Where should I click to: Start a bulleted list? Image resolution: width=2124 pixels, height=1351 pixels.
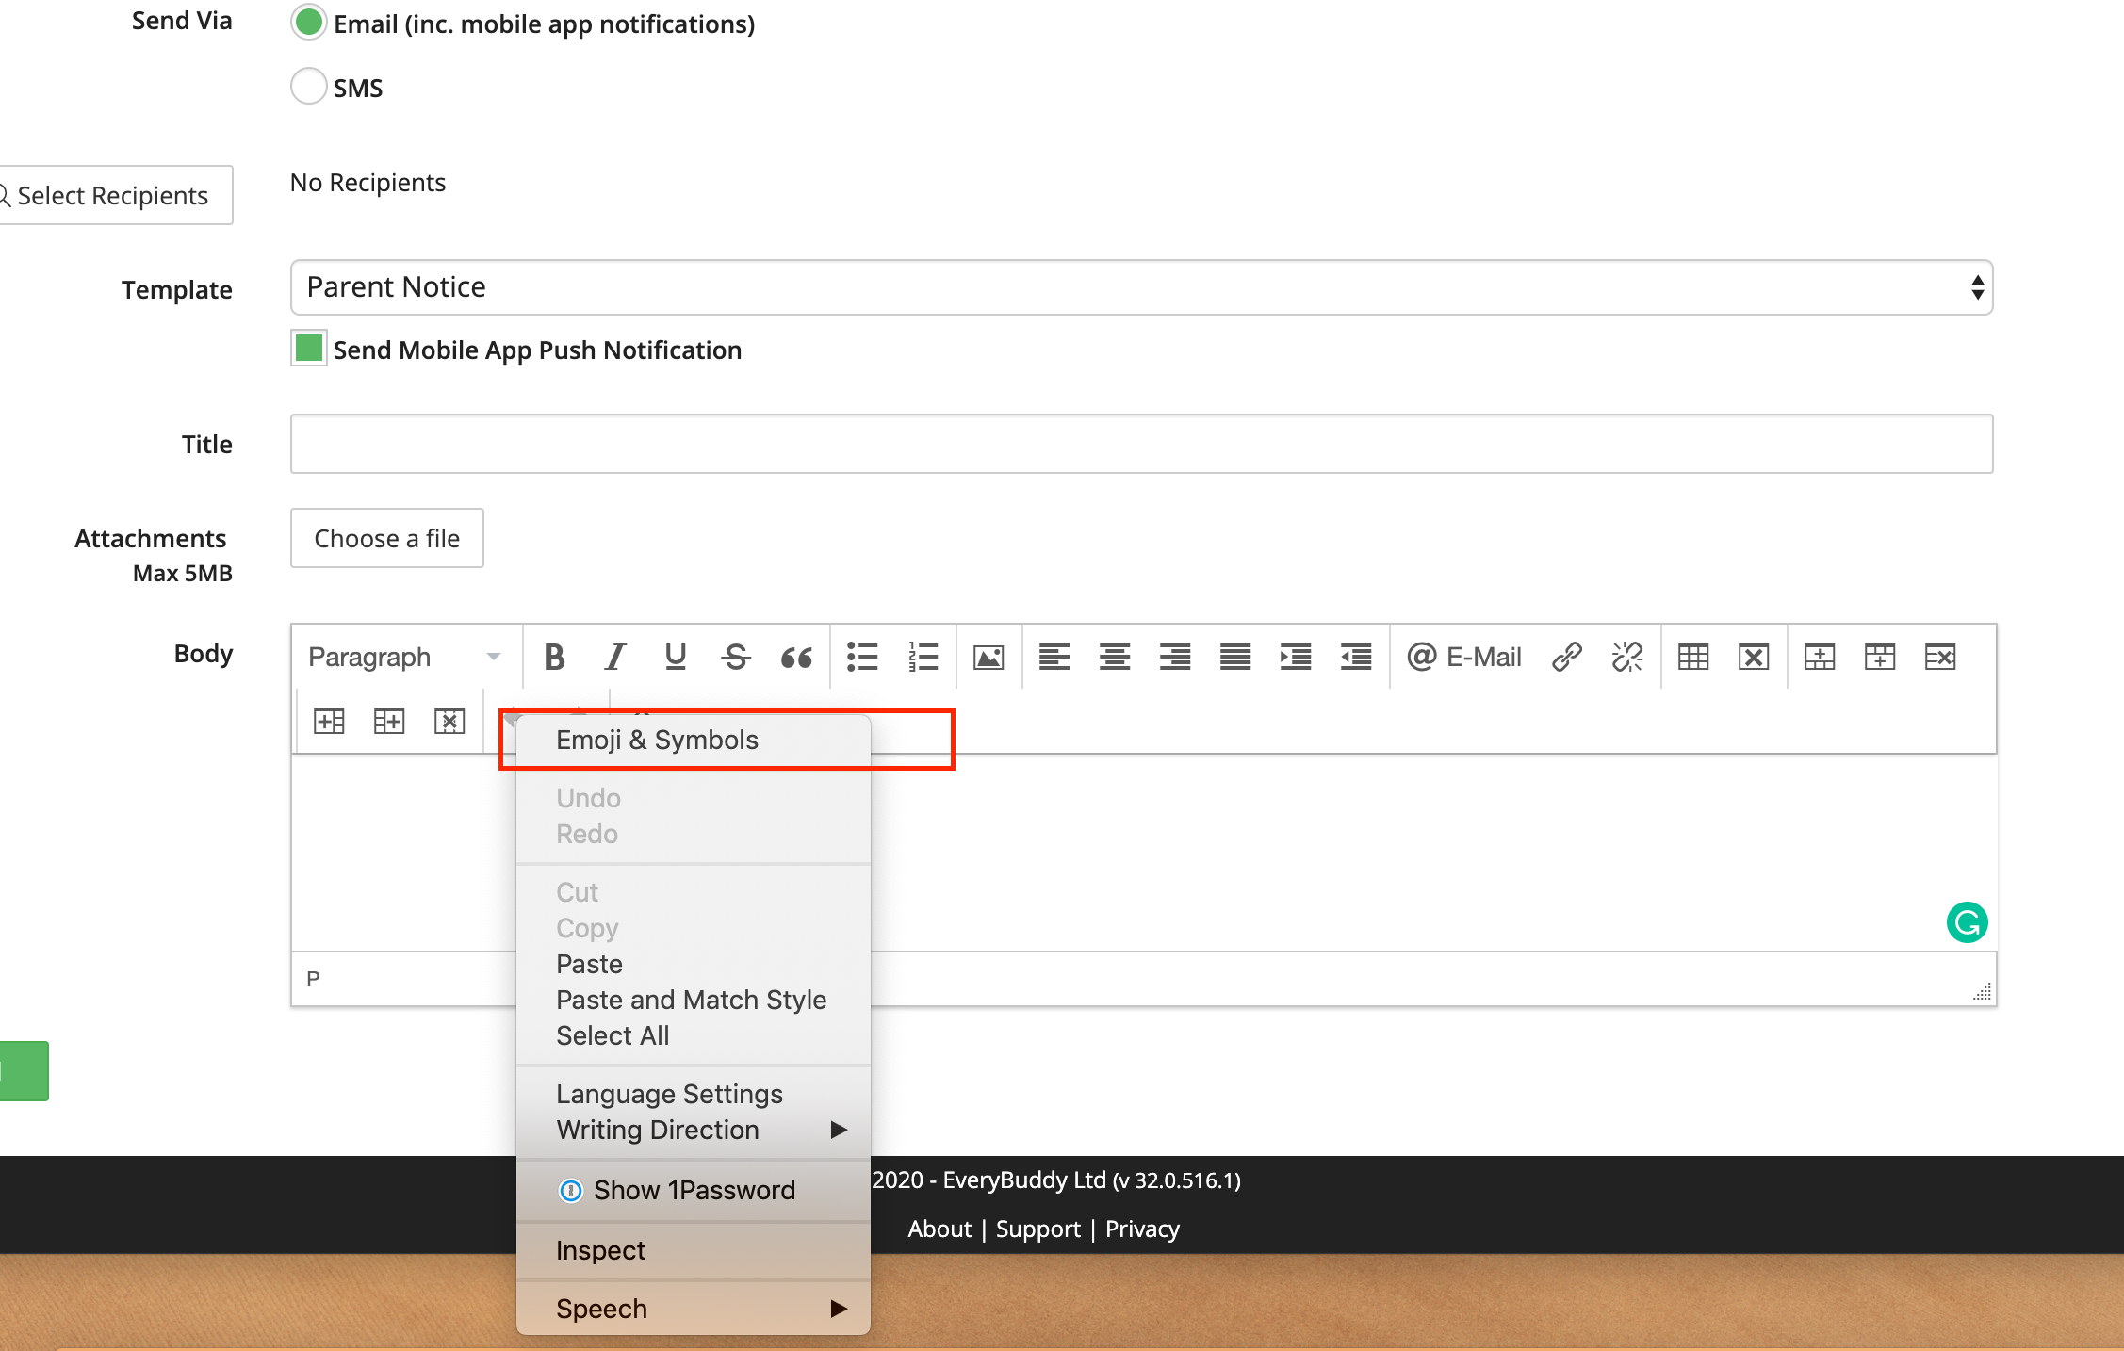[862, 657]
